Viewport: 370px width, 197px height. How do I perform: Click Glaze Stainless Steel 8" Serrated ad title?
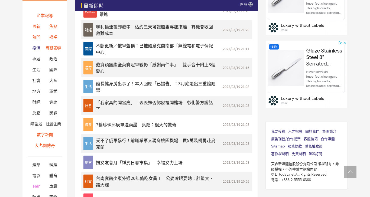pos(324,57)
